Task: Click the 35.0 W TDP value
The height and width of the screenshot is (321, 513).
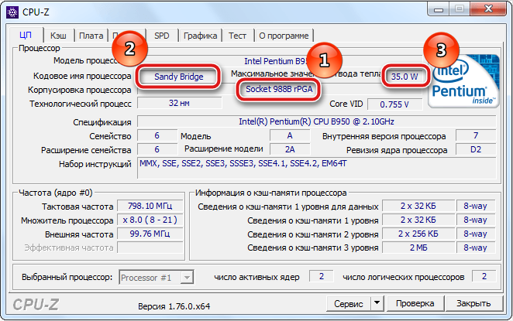Action: tap(405, 77)
